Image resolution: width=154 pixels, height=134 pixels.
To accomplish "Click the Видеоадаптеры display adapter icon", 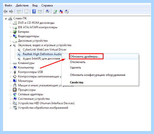I will (15, 36).
